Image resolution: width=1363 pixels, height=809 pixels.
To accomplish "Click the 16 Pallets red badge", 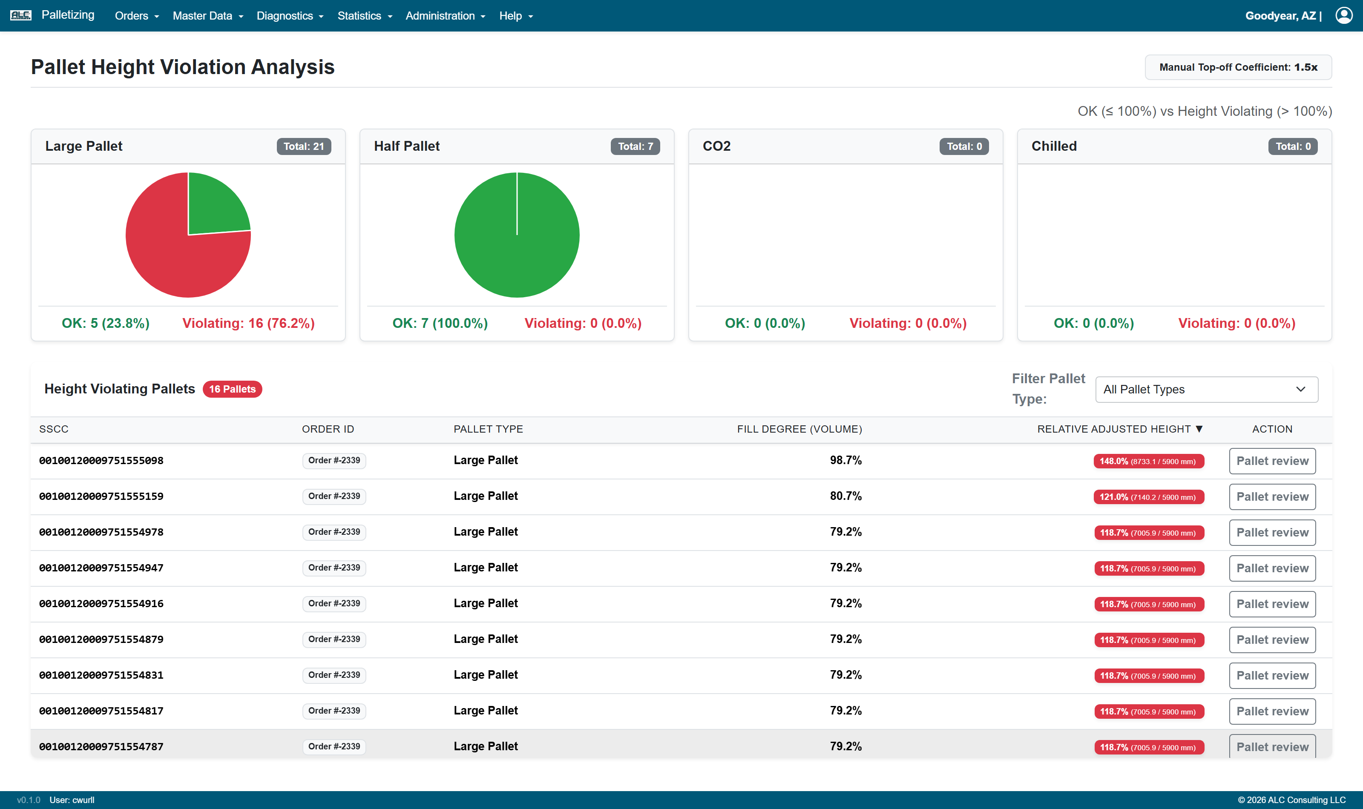I will 232,389.
